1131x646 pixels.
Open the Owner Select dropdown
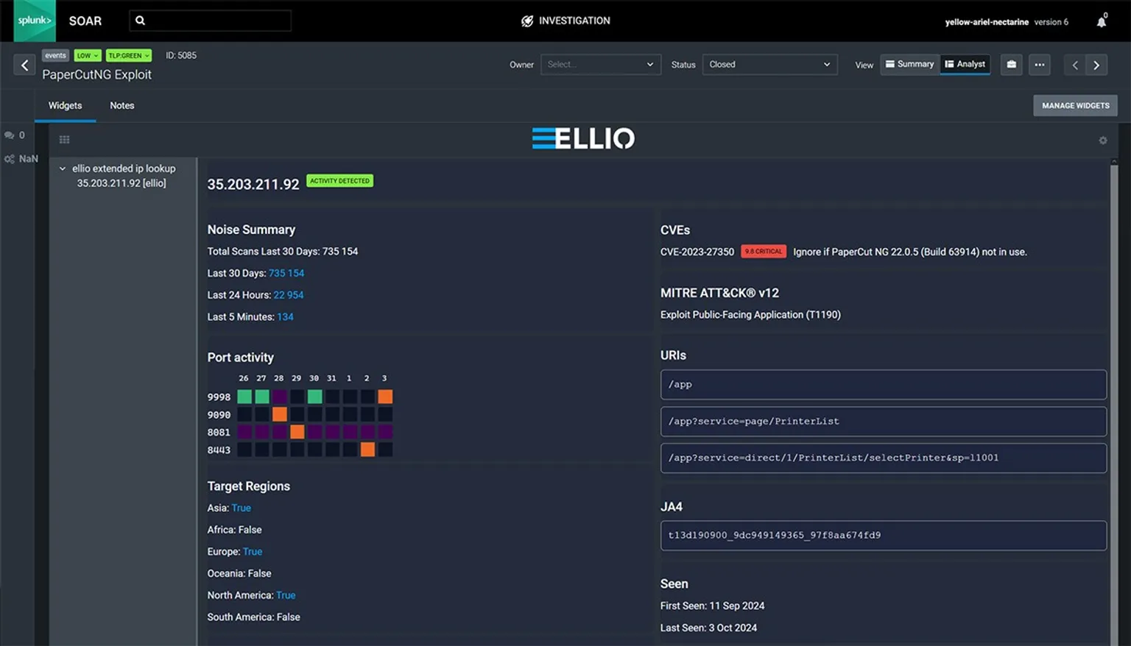(x=600, y=64)
